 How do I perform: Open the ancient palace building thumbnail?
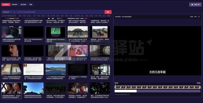(x=78, y=32)
